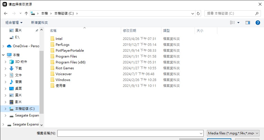Screen dimensions: 264x140
Task: Click Intel date 2023/4/26 下午 07:31
Action: pyautogui.click(x=139, y=39)
